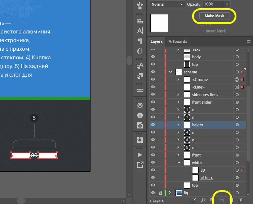Viewport: 253px width, 204px height.
Task: Click the transparency object thumbnail
Action: click(x=159, y=23)
